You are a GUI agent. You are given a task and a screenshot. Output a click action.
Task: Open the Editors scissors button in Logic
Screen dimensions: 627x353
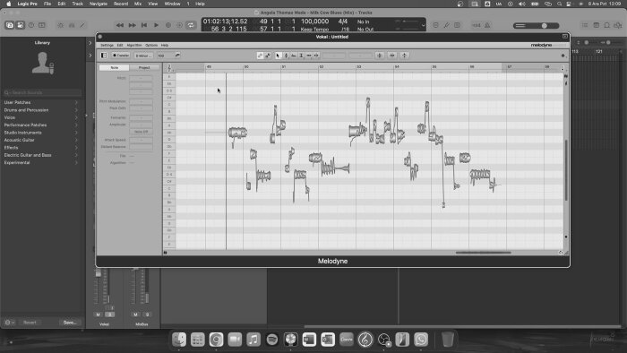[82, 25]
